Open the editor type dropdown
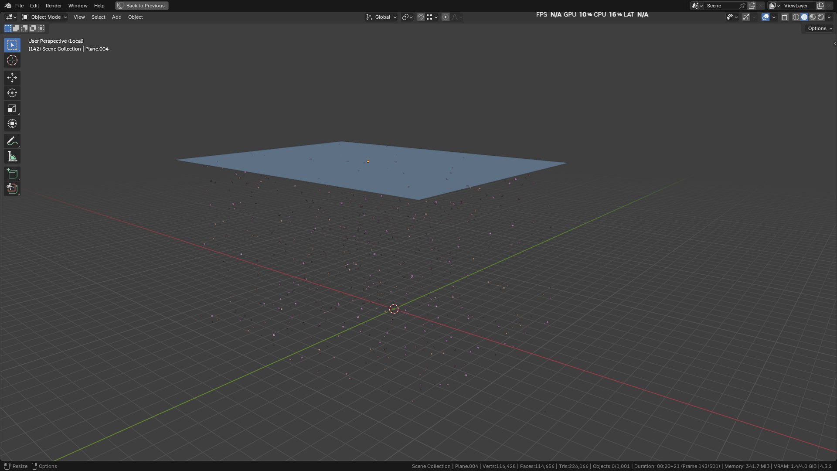Image resolution: width=837 pixels, height=471 pixels. pos(11,17)
